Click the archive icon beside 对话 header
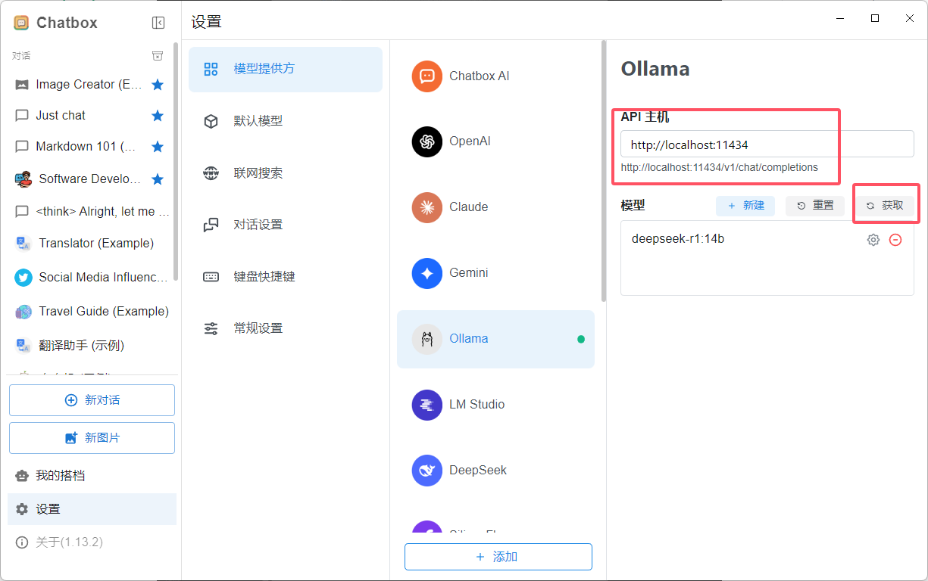Image resolution: width=928 pixels, height=581 pixels. [158, 56]
